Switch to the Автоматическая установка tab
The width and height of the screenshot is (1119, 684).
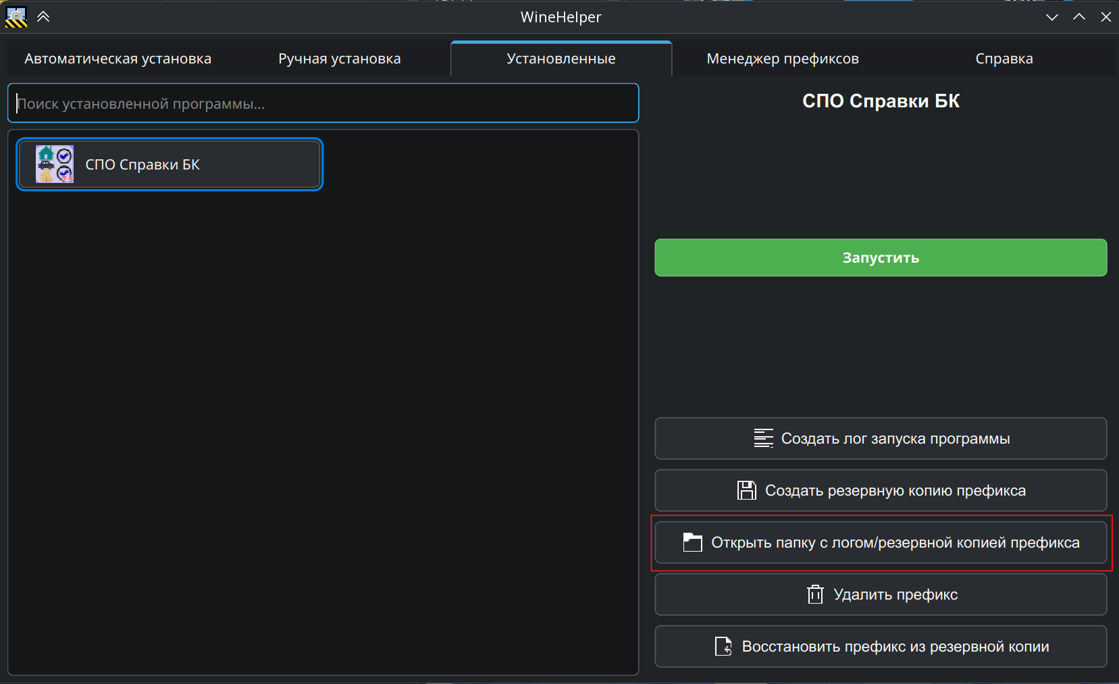point(118,59)
